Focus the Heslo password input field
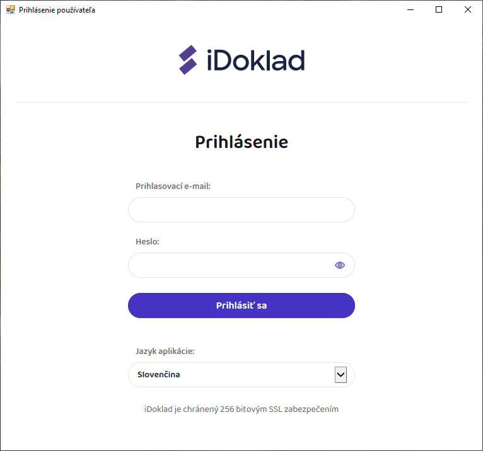The image size is (483, 451). coord(230,265)
